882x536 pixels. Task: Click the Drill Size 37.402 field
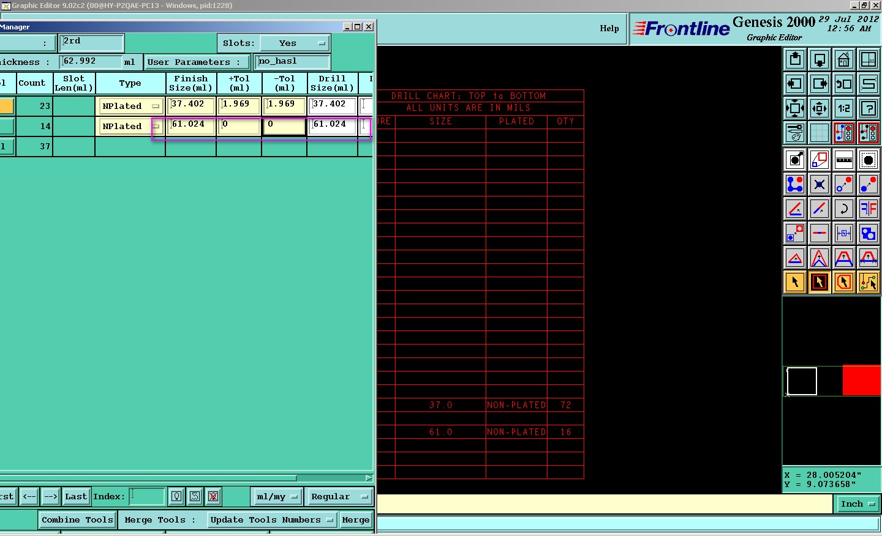coord(333,106)
